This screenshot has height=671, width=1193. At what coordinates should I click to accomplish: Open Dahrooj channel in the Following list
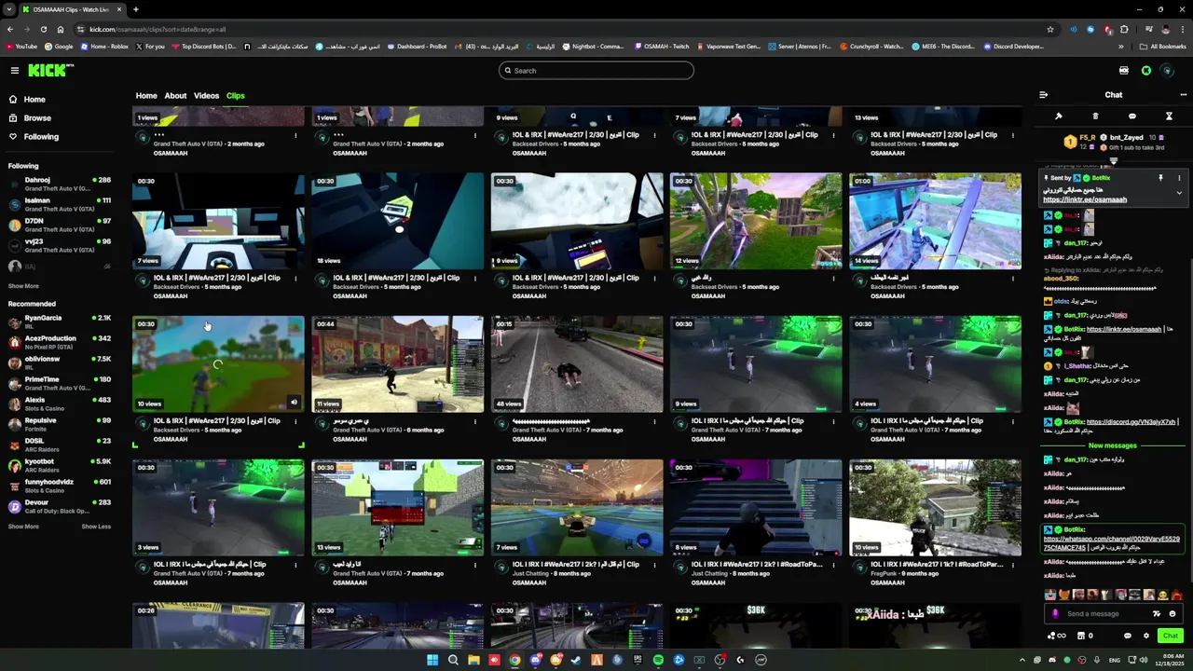61,184
